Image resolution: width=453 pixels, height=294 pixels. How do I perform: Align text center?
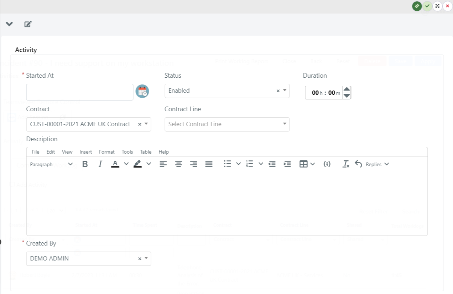pyautogui.click(x=178, y=164)
